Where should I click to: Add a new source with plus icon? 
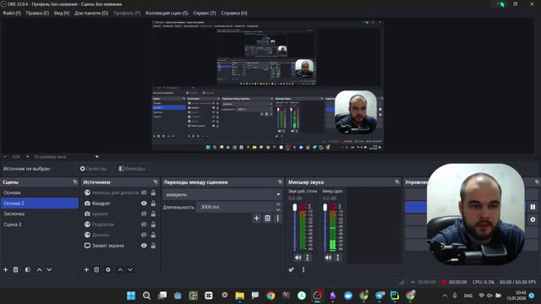point(86,269)
